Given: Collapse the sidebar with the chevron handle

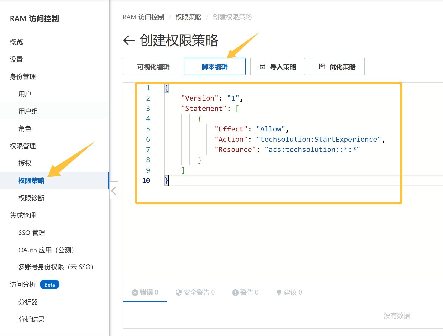Looking at the screenshot, I should [114, 190].
